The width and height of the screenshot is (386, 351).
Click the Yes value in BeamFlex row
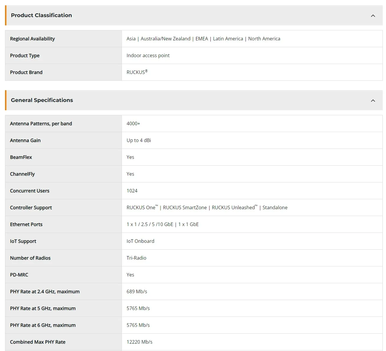tap(130, 157)
